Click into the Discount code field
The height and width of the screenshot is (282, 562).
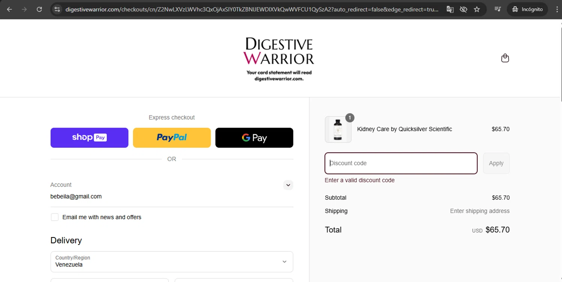pyautogui.click(x=401, y=163)
